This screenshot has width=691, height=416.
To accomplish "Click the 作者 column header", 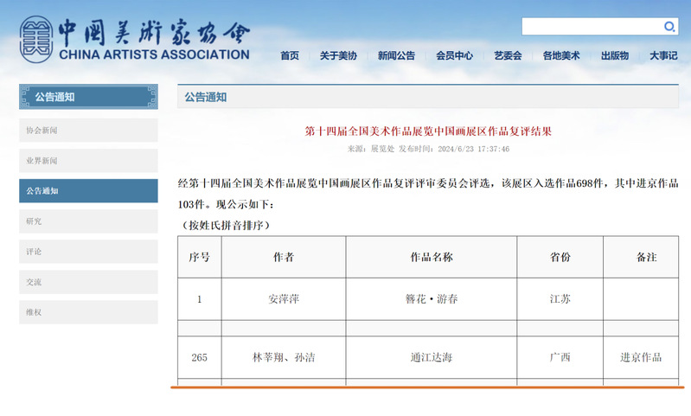I will click(x=284, y=257).
